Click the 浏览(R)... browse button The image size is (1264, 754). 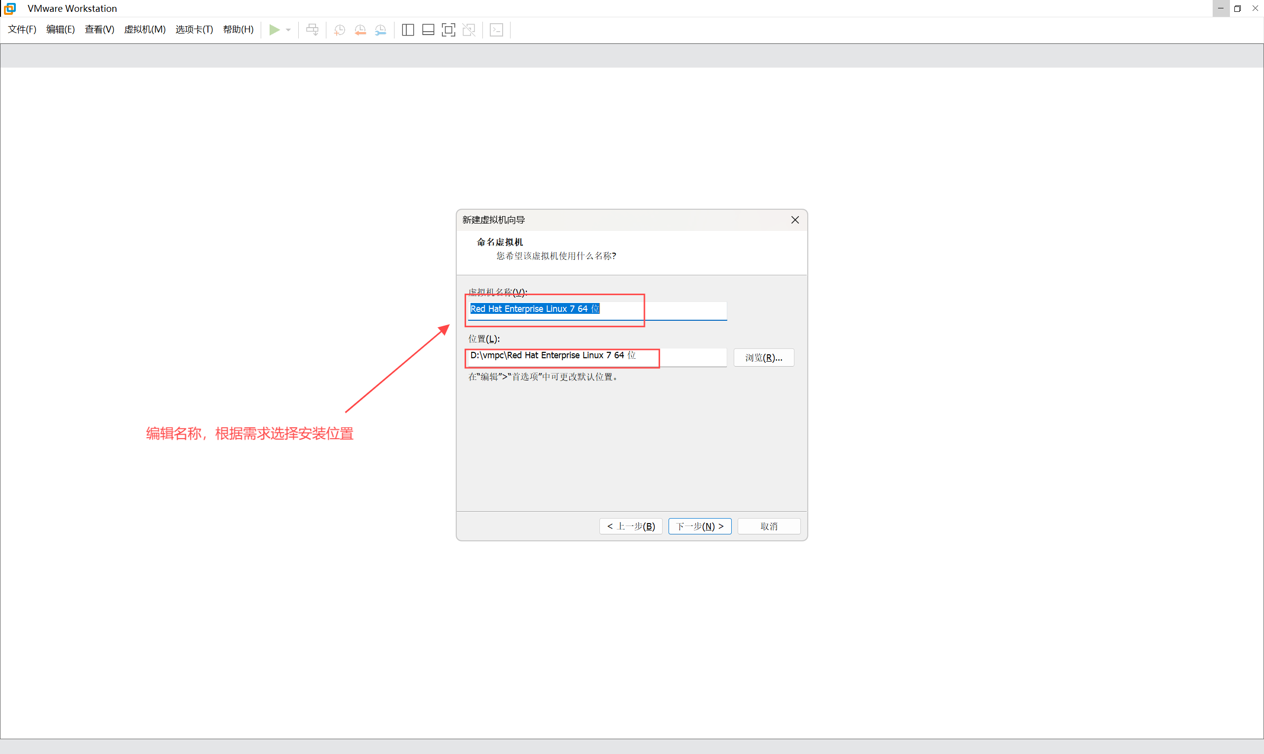pyautogui.click(x=763, y=358)
